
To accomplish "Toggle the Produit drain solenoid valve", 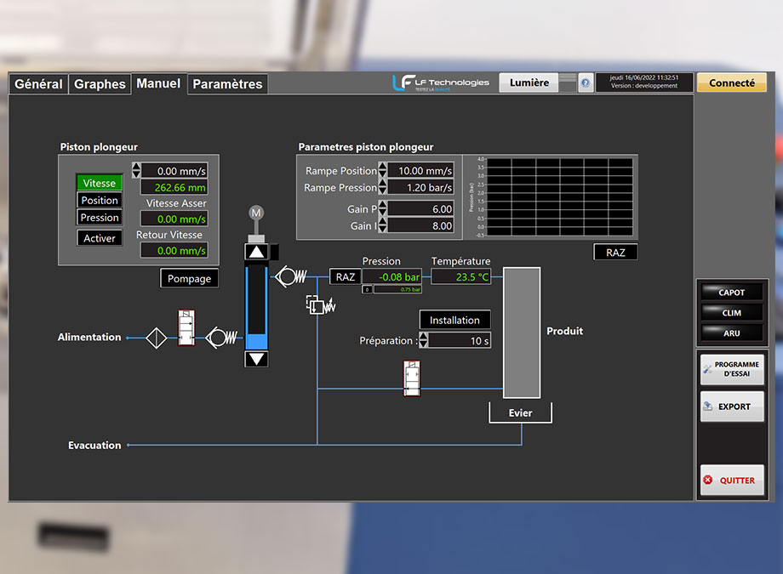I will (x=412, y=378).
